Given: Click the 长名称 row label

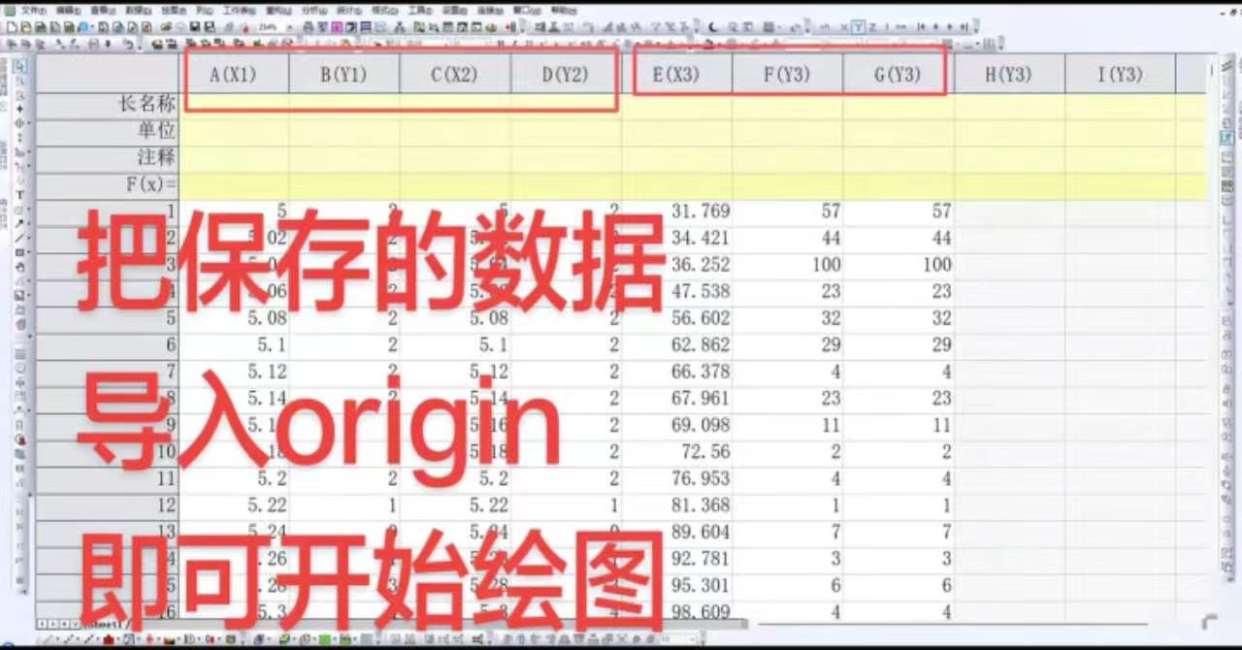Looking at the screenshot, I should [108, 105].
